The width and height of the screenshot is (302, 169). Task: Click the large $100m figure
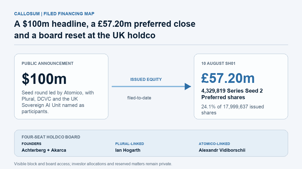tap(44, 79)
